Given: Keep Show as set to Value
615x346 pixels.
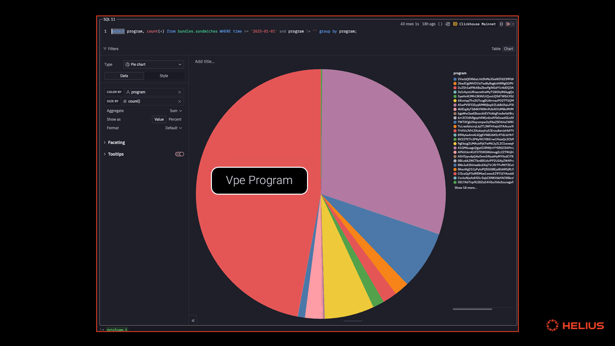Looking at the screenshot, I should 159,119.
